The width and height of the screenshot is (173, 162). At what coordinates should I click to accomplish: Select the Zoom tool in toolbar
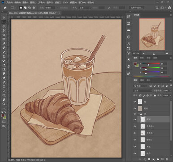pos(4,104)
